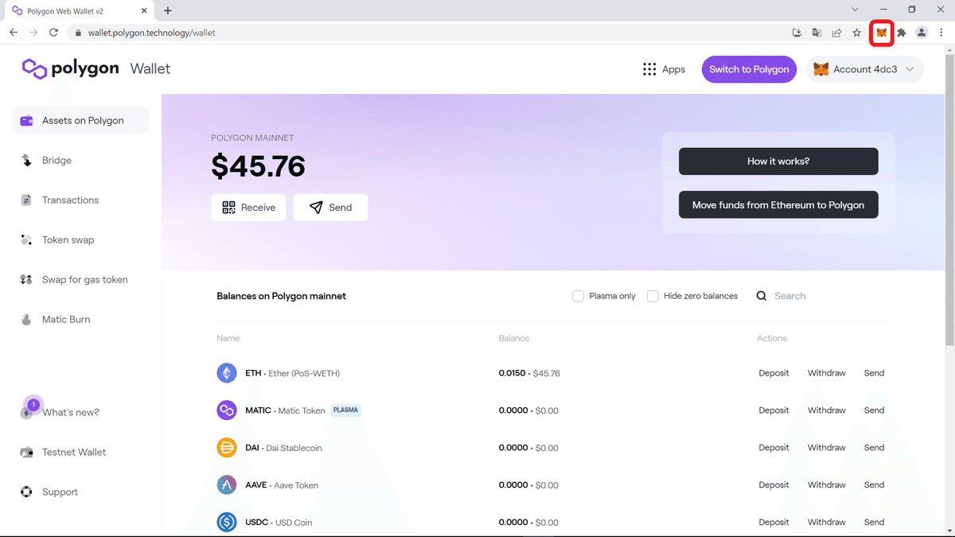The width and height of the screenshot is (955, 537).
Task: Click the Send button under balance
Action: tap(330, 207)
